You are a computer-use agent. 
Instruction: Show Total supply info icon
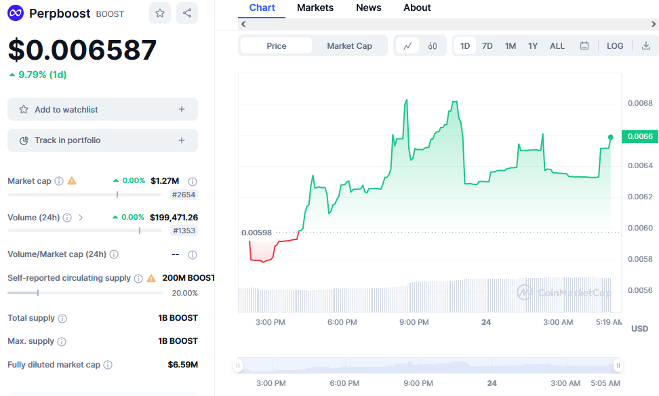[x=62, y=318]
